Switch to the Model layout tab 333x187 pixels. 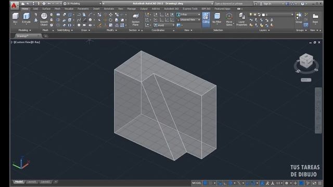19,182
